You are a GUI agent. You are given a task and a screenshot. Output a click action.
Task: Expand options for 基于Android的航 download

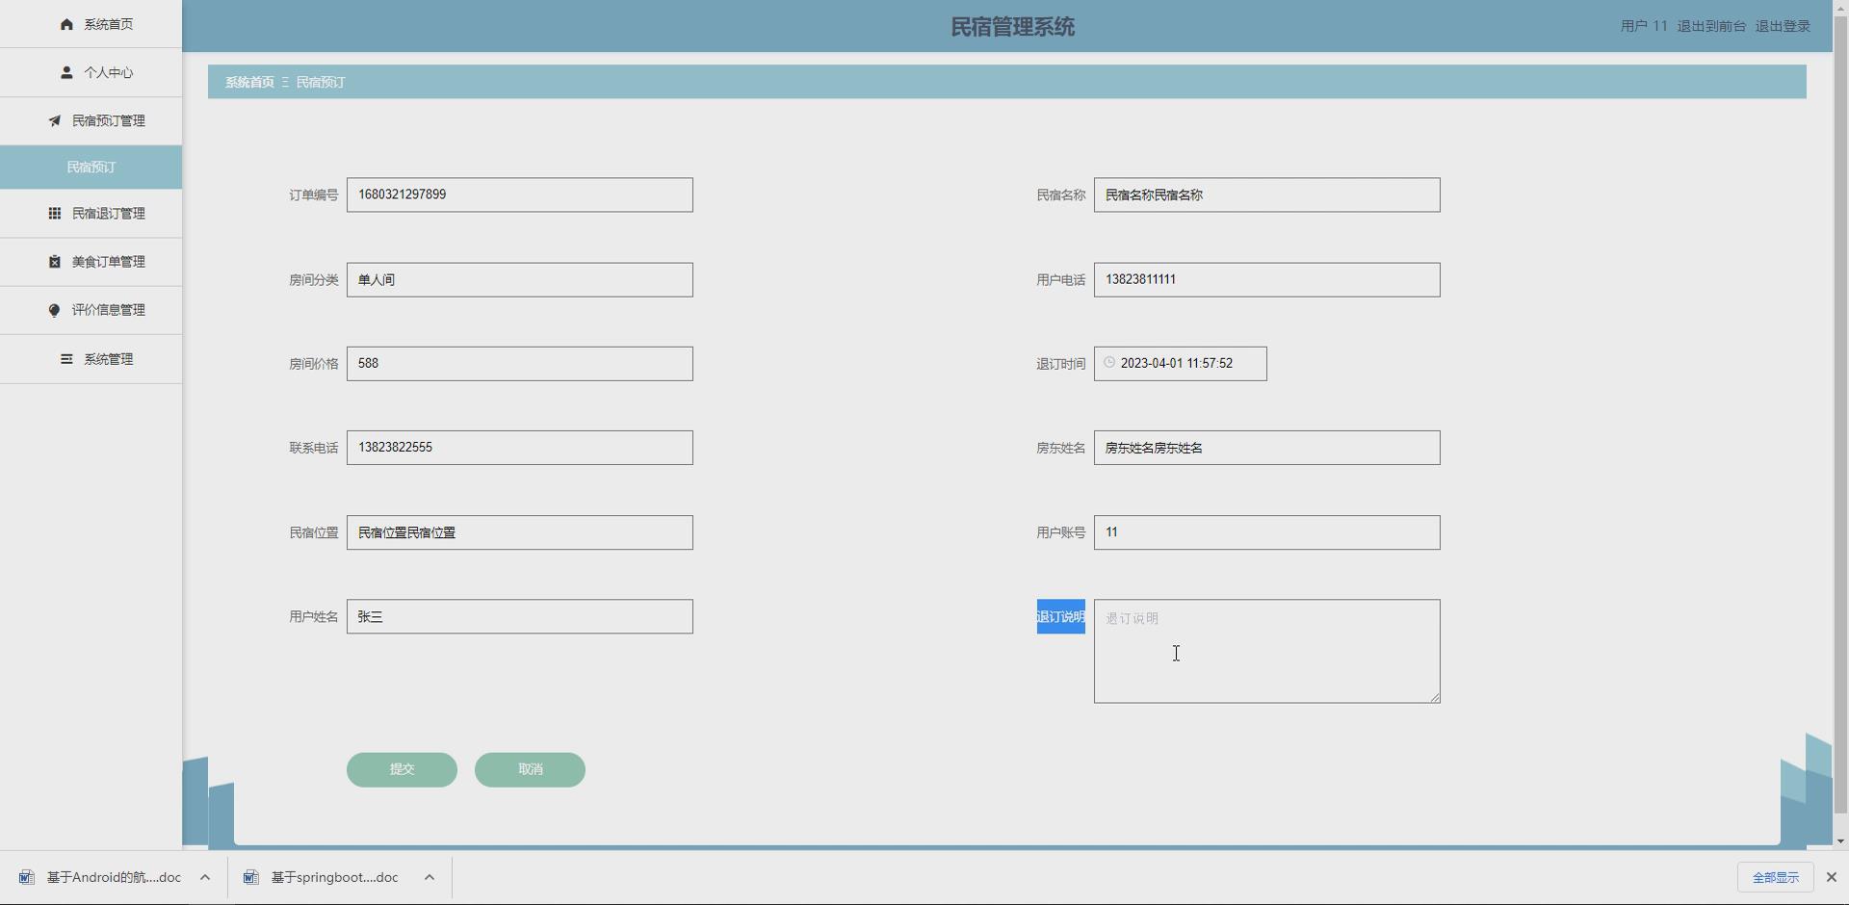(205, 877)
